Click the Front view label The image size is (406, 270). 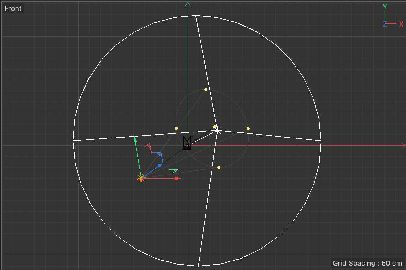coord(13,9)
